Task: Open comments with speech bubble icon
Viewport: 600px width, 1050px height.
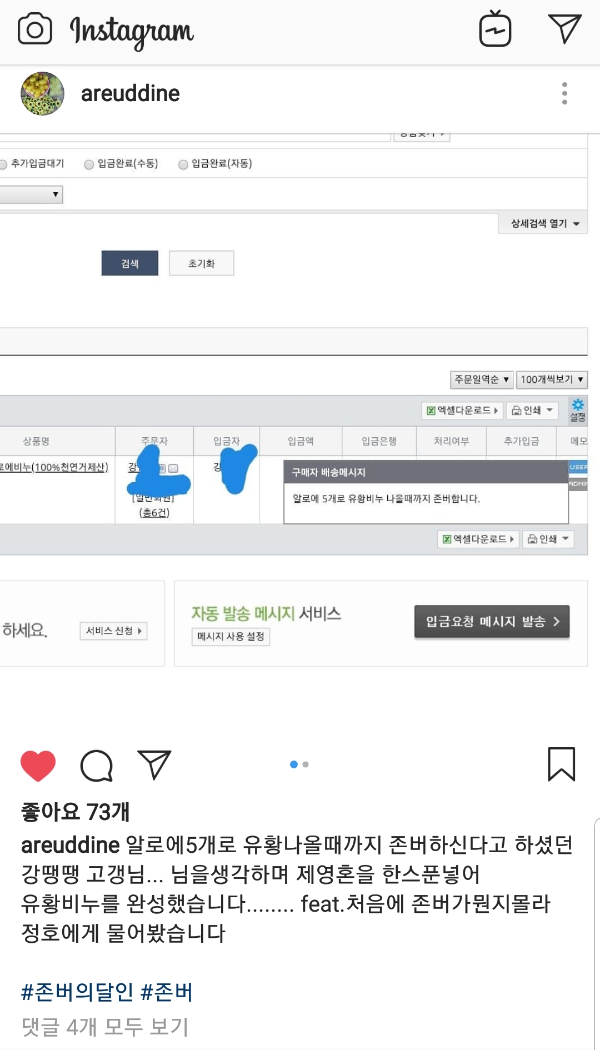Action: (97, 766)
